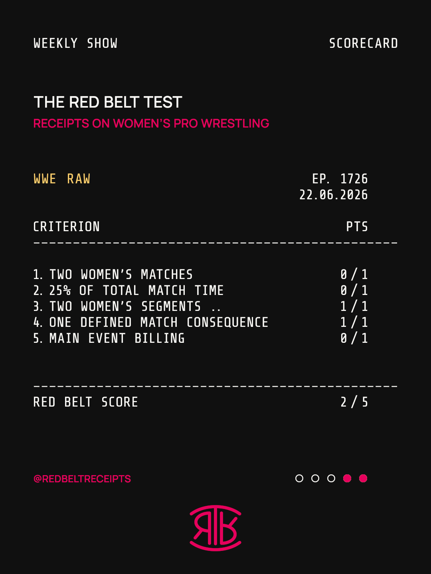Click the fourth filled pink dot

[x=347, y=478]
